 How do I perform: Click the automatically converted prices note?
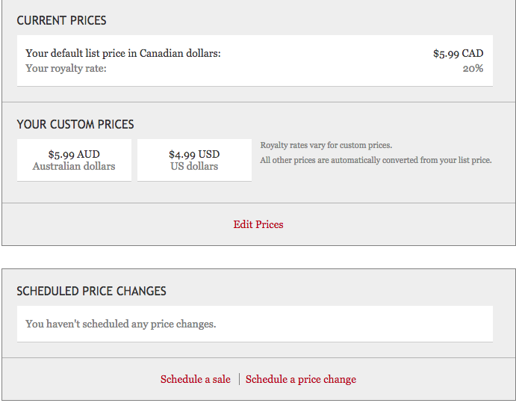pyautogui.click(x=376, y=160)
